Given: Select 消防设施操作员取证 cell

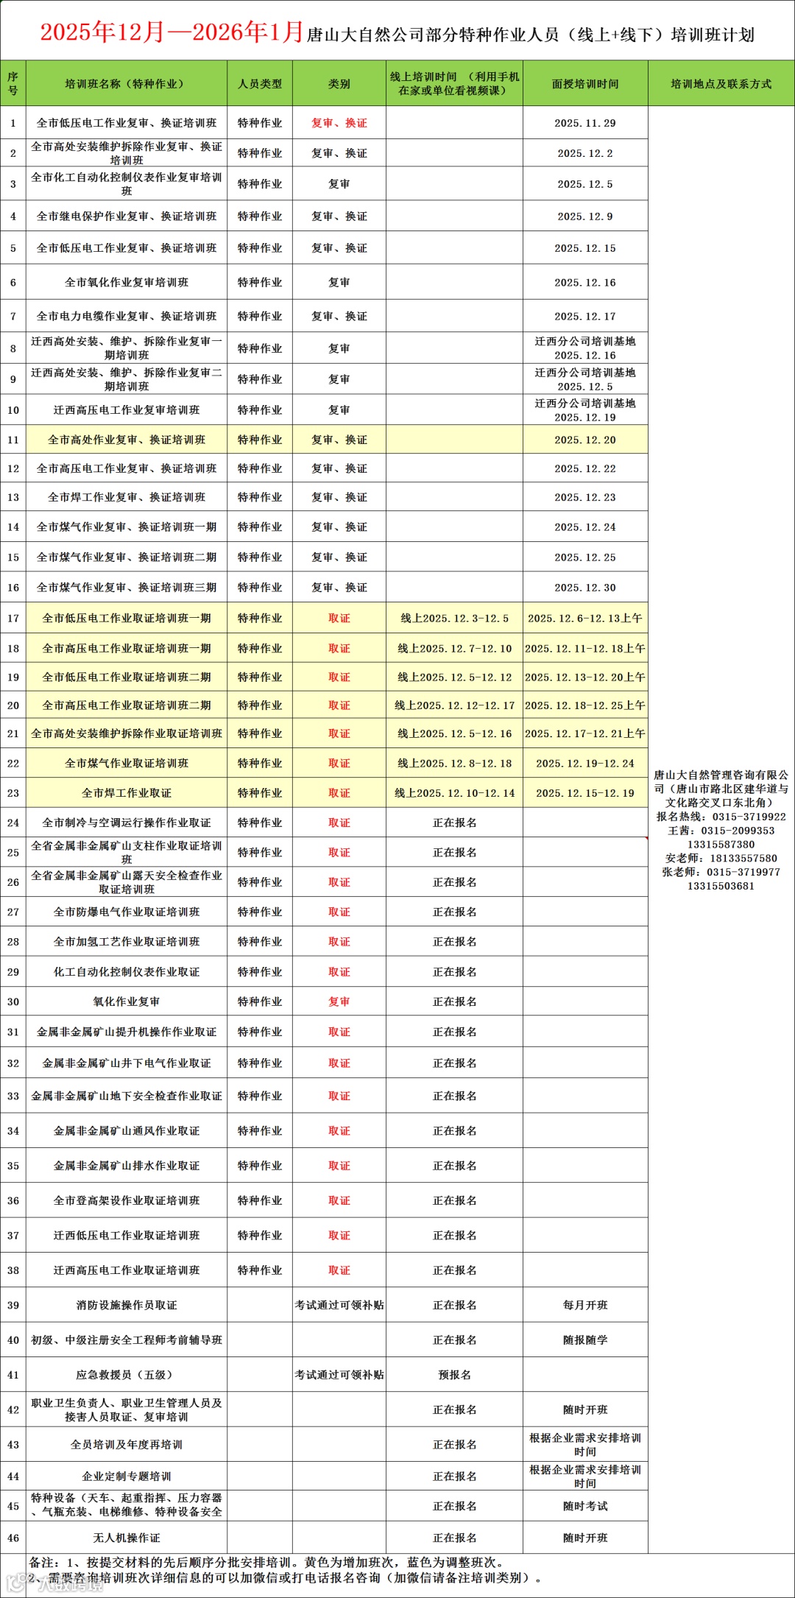Looking at the screenshot, I should [x=127, y=1305].
